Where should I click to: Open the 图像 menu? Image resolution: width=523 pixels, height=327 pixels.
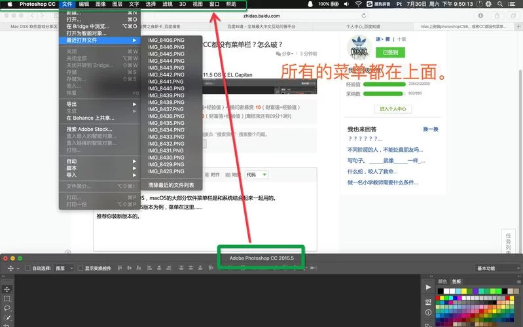(x=100, y=4)
